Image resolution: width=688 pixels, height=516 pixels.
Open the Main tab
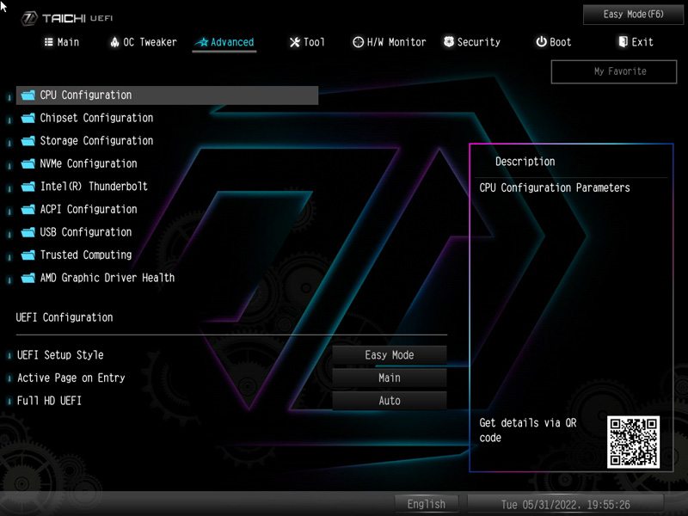(61, 42)
